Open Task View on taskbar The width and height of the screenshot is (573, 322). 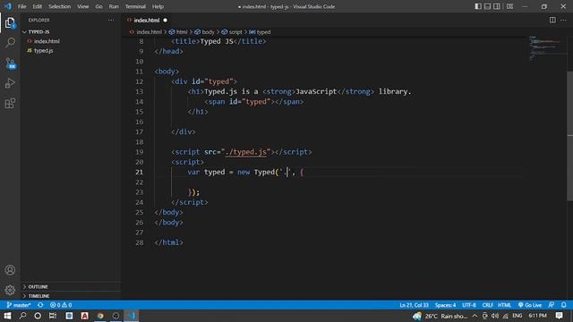[x=53, y=316]
